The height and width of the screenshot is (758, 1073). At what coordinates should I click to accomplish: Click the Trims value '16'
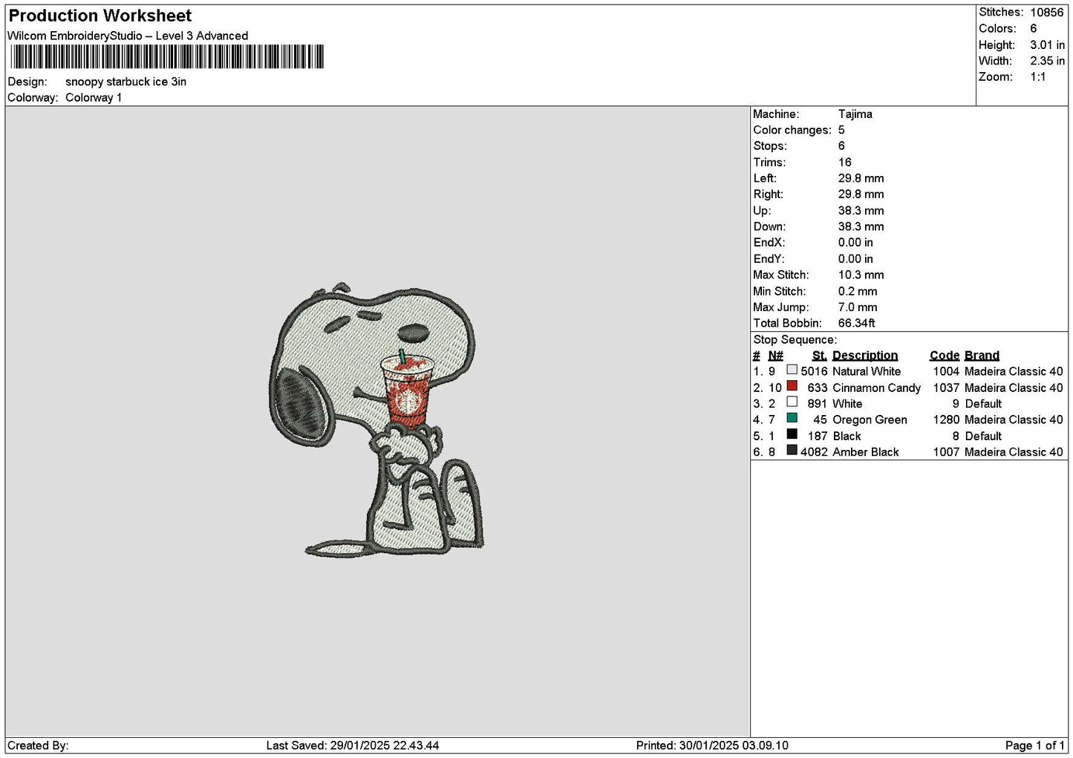click(845, 163)
